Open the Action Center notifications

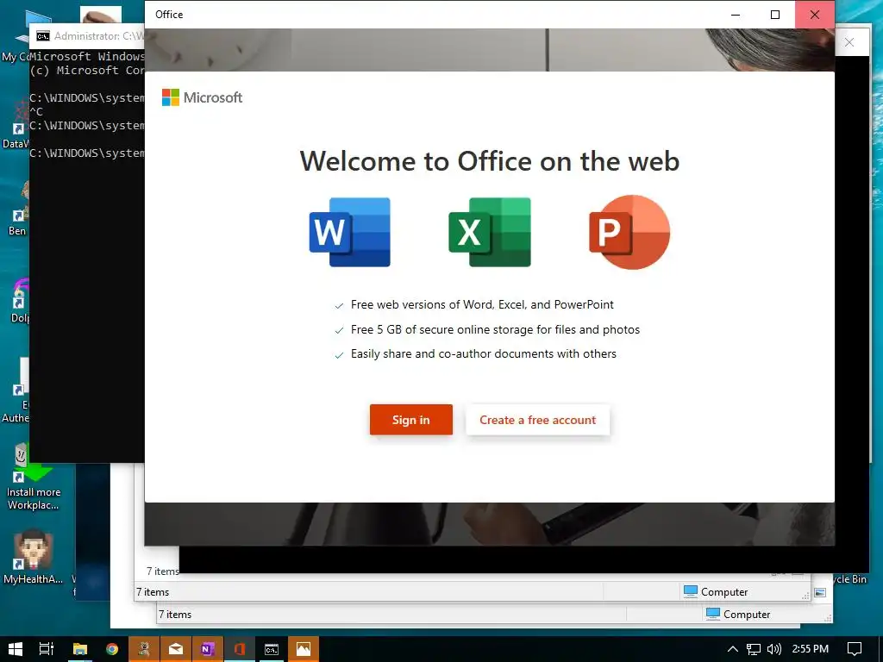(855, 649)
